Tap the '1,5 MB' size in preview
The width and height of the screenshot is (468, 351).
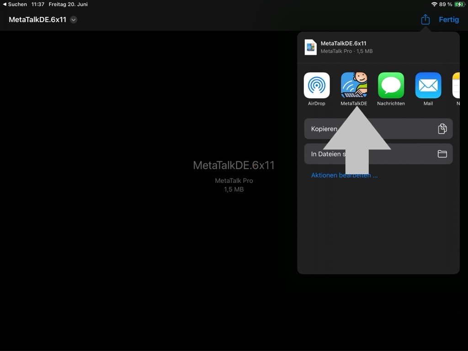[x=234, y=189]
